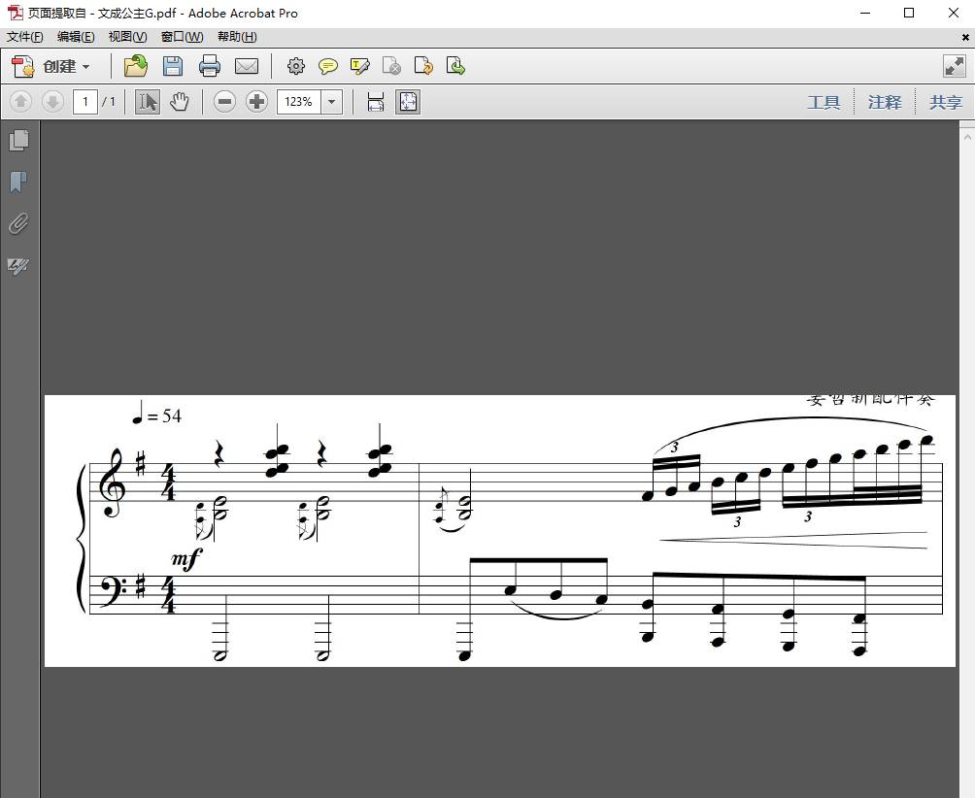Save the file with floppy disk icon
The width and height of the screenshot is (975, 798).
tap(172, 66)
